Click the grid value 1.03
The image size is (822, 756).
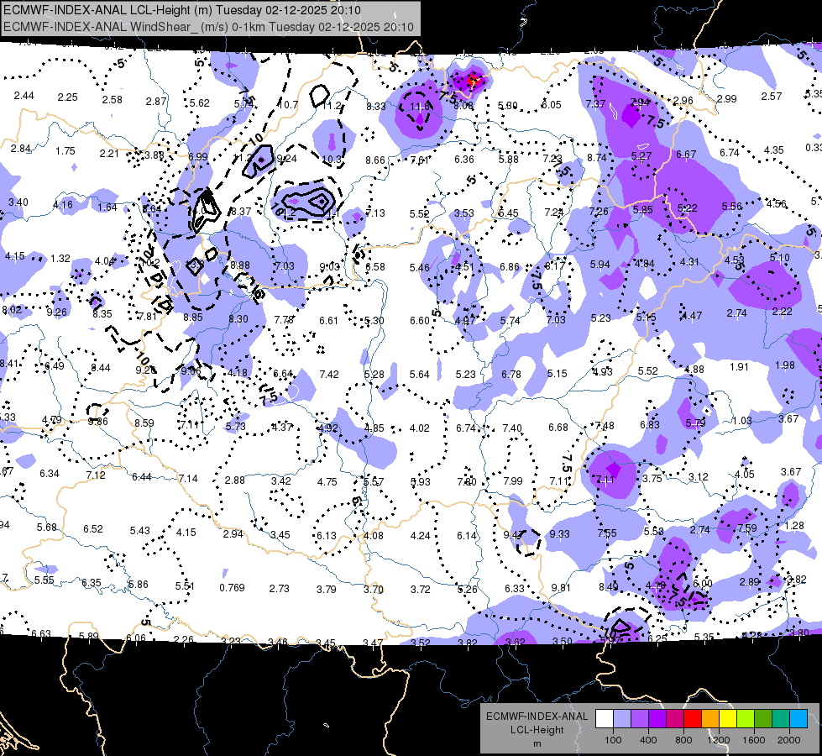click(x=741, y=420)
